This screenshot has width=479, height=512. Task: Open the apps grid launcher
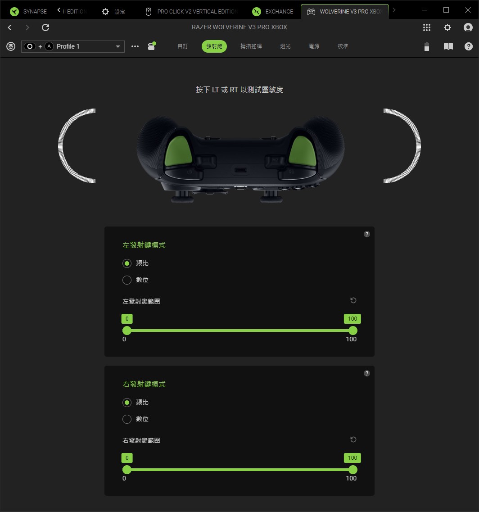coord(426,27)
